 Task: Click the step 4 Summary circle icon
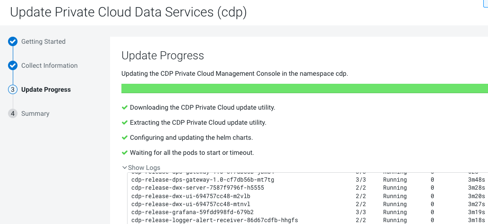pos(13,114)
